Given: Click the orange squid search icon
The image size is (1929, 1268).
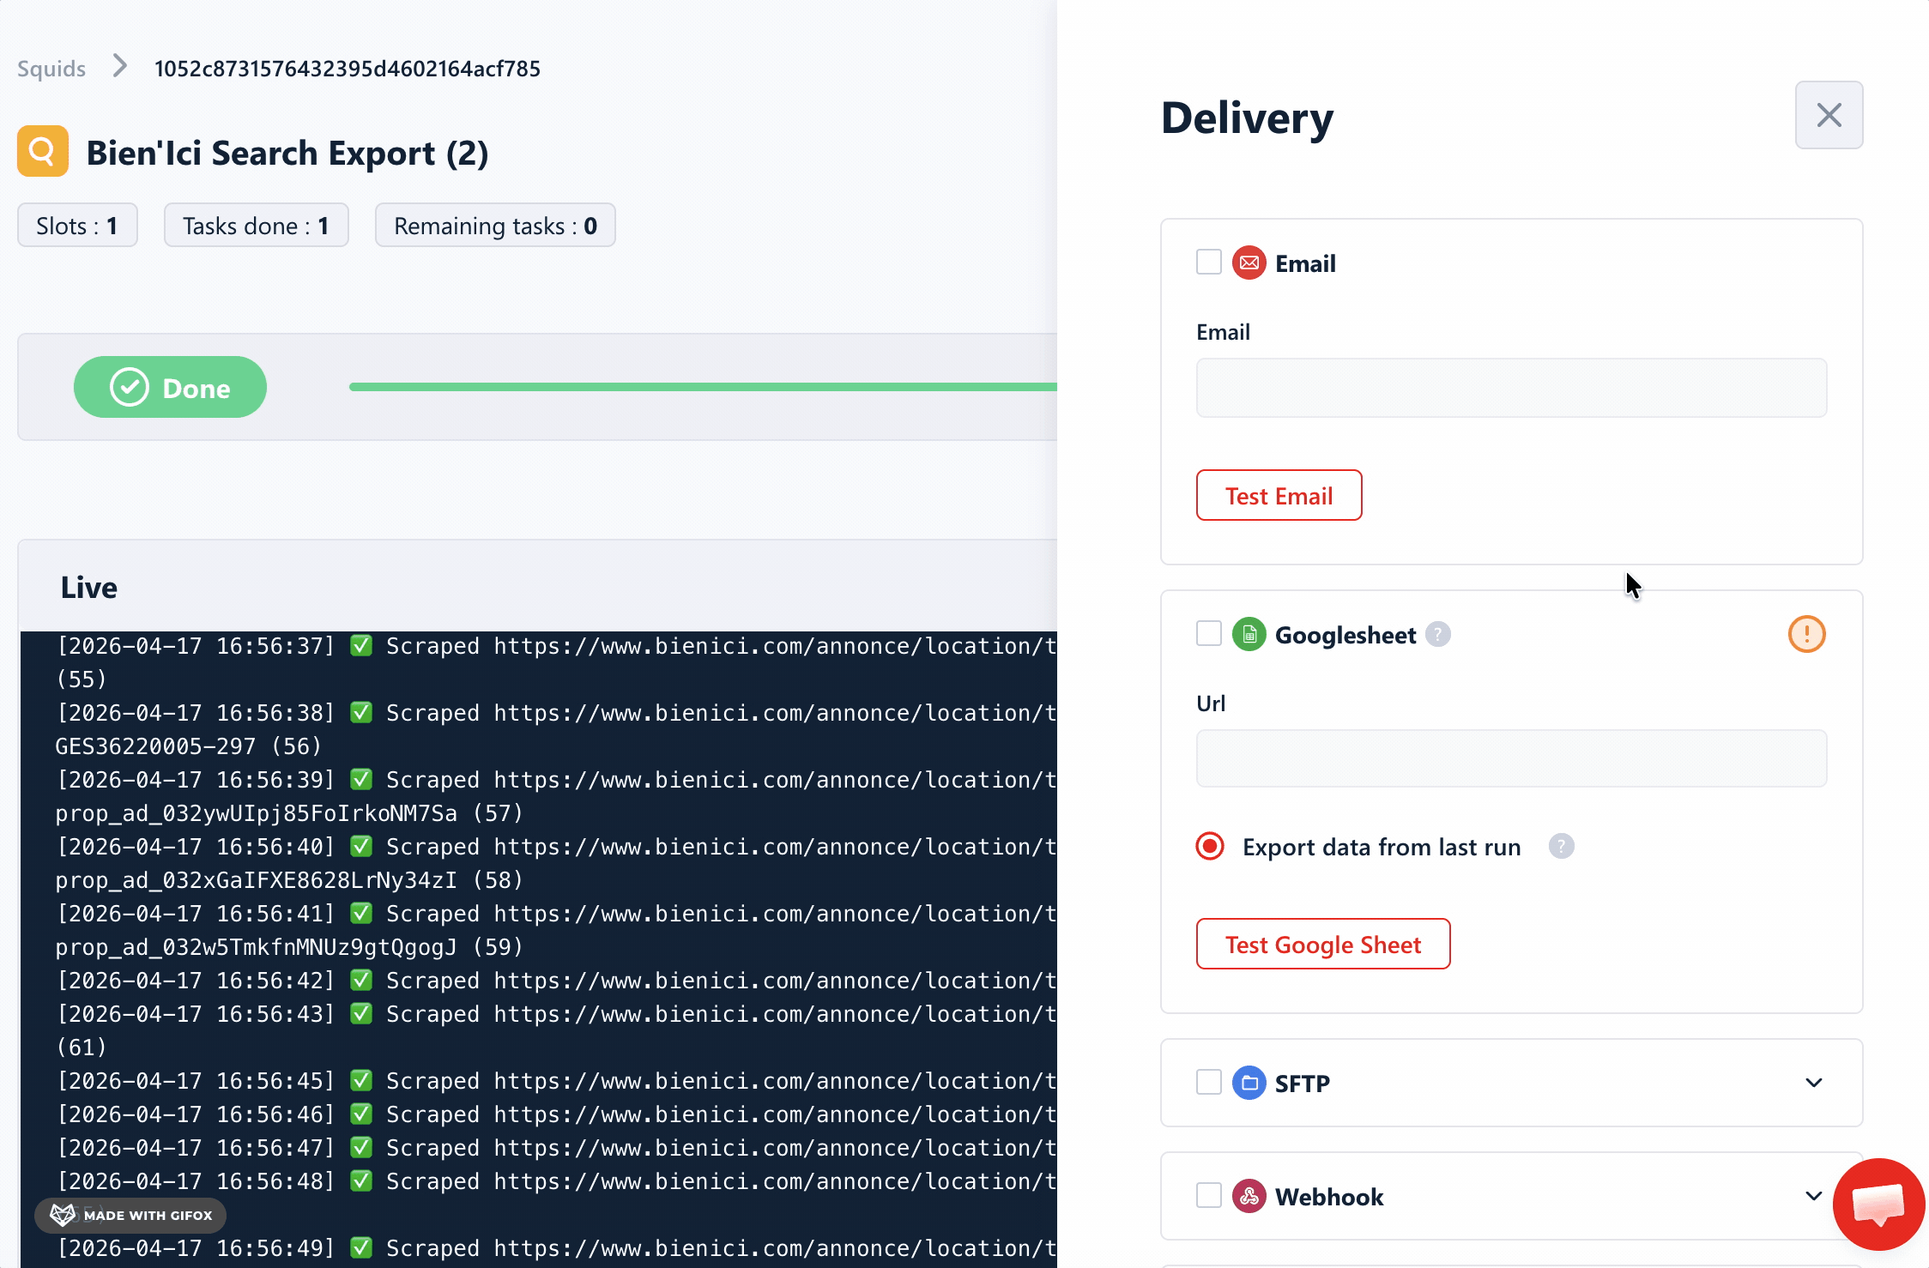Looking at the screenshot, I should 42,150.
